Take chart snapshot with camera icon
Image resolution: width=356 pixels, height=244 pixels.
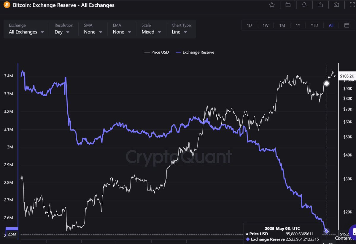point(336,5)
